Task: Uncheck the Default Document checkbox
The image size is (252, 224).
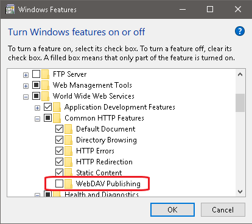Action: (60, 129)
